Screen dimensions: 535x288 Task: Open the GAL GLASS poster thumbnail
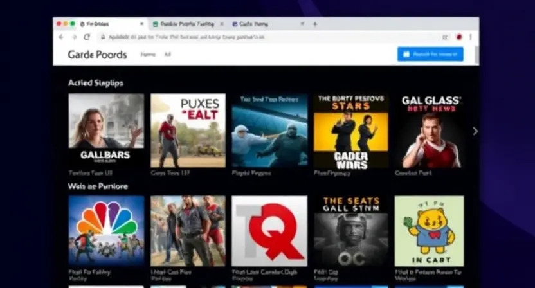[x=430, y=131]
